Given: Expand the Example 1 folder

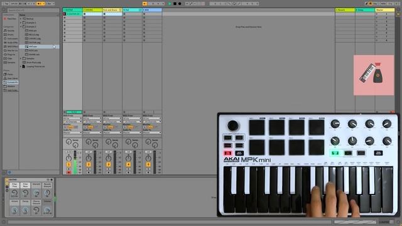Looking at the screenshot, I should (x=21, y=23).
